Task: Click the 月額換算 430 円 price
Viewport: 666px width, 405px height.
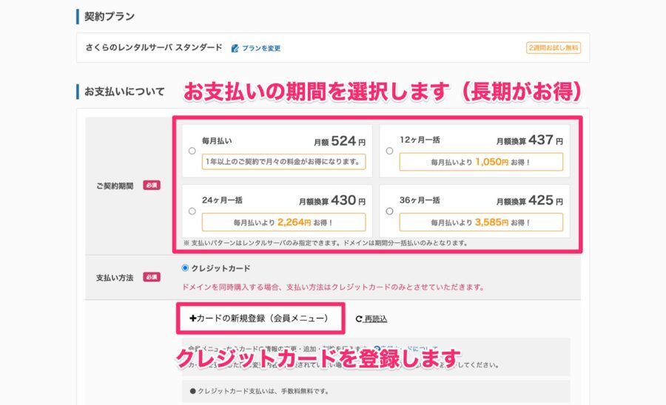Action: click(332, 200)
